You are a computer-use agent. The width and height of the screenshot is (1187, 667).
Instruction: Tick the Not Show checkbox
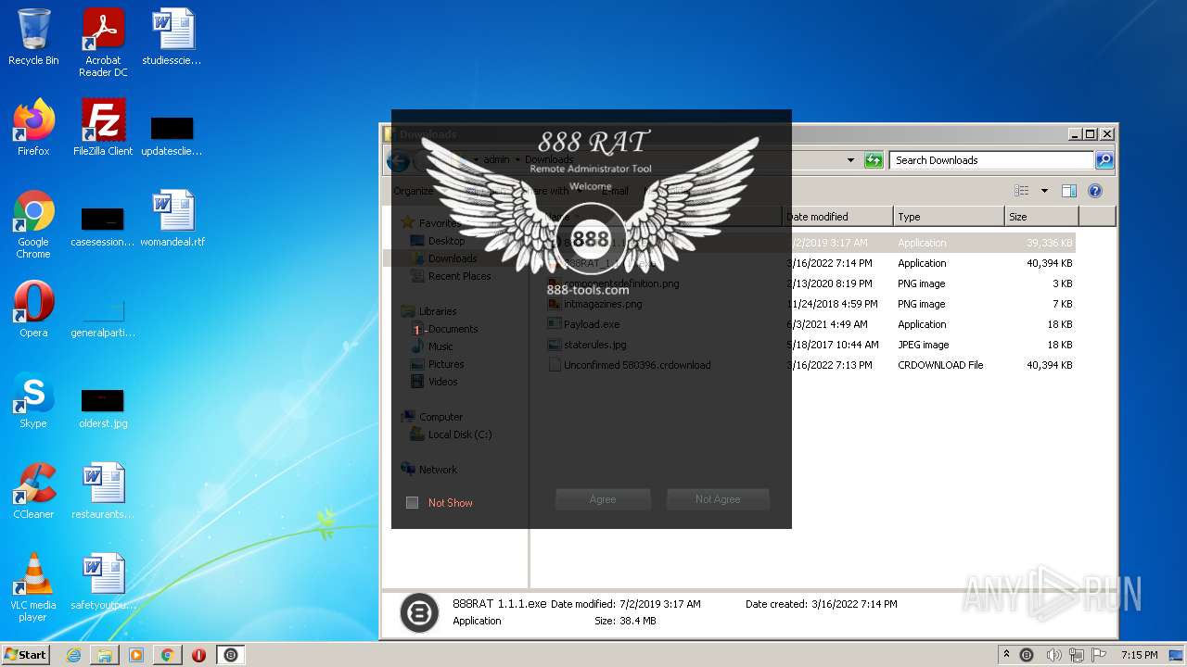point(413,503)
